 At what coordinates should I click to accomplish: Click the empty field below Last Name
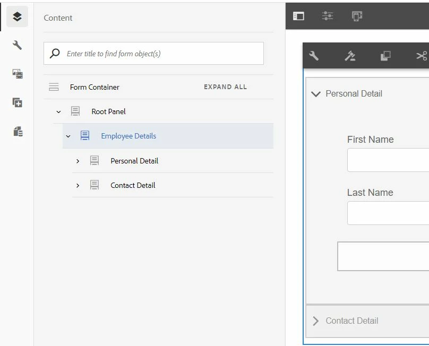point(383,256)
